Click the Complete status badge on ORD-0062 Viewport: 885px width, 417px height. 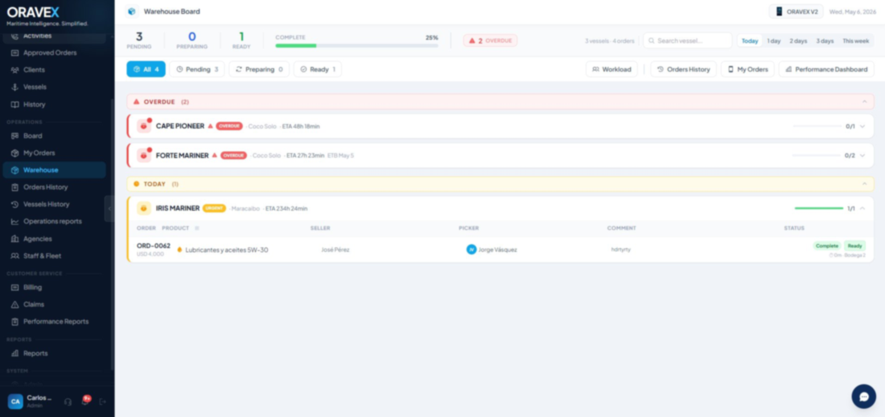(827, 246)
